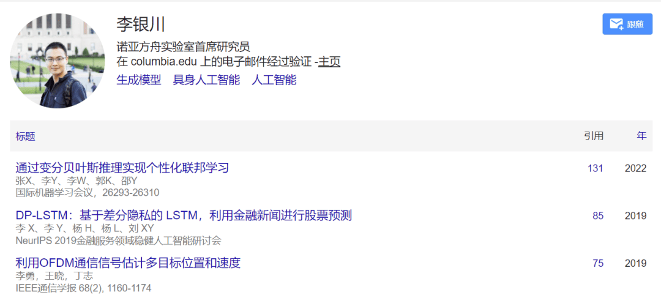Click the author name 李银川
Screen dimensions: 661x295
click(141, 24)
